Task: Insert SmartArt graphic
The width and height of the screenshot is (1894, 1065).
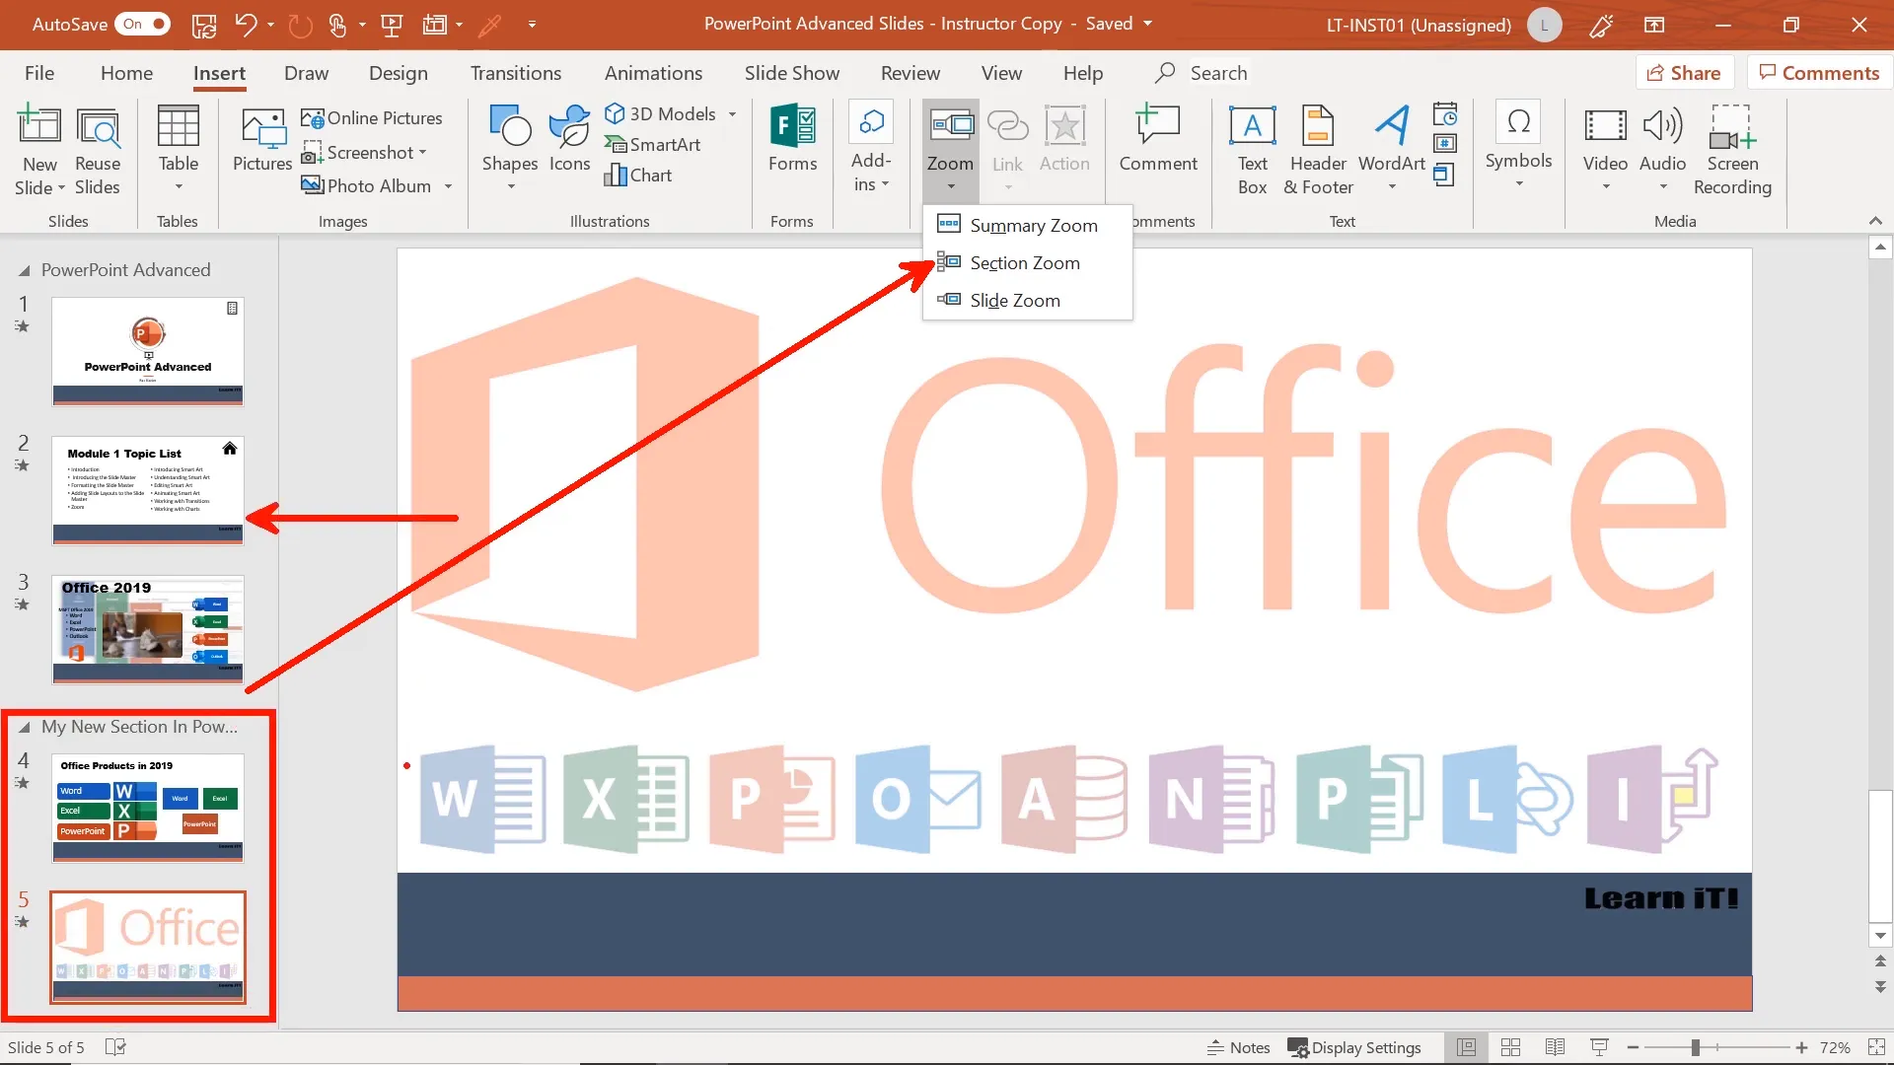Action: click(x=652, y=145)
